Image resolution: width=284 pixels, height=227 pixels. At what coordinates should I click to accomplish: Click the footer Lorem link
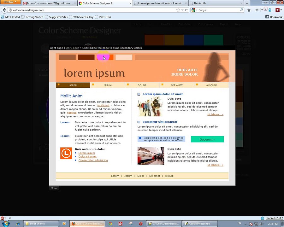[115, 176]
